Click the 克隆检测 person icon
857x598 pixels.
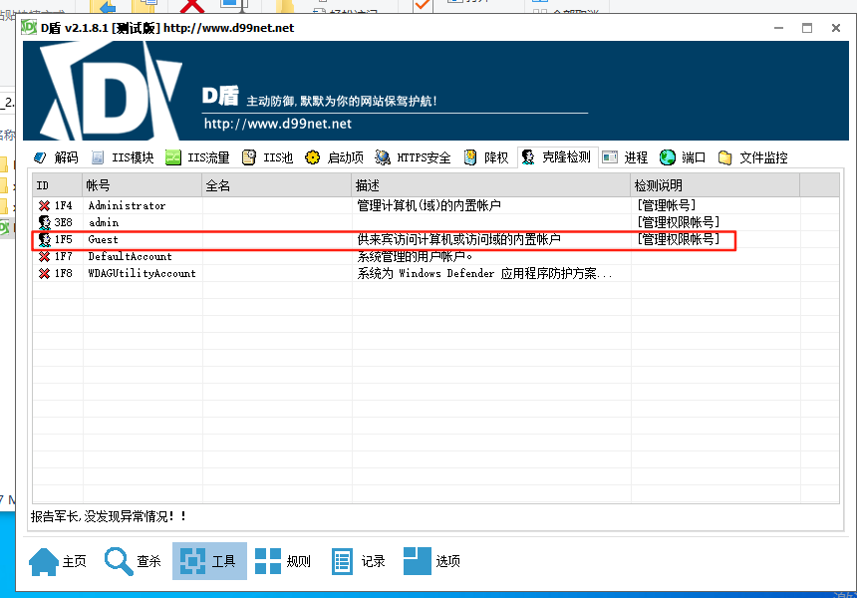pyautogui.click(x=528, y=157)
